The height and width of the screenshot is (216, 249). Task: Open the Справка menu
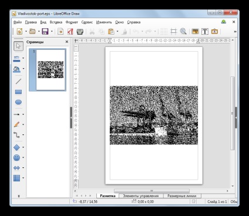coord(134,22)
